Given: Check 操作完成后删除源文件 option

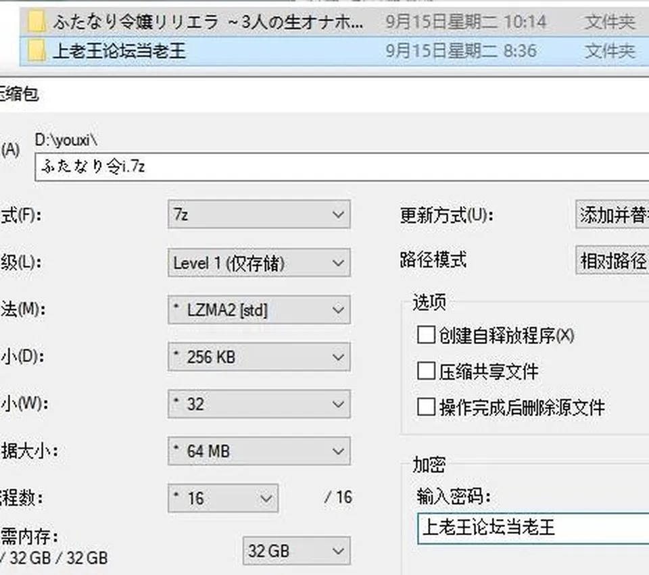Looking at the screenshot, I should (426, 407).
